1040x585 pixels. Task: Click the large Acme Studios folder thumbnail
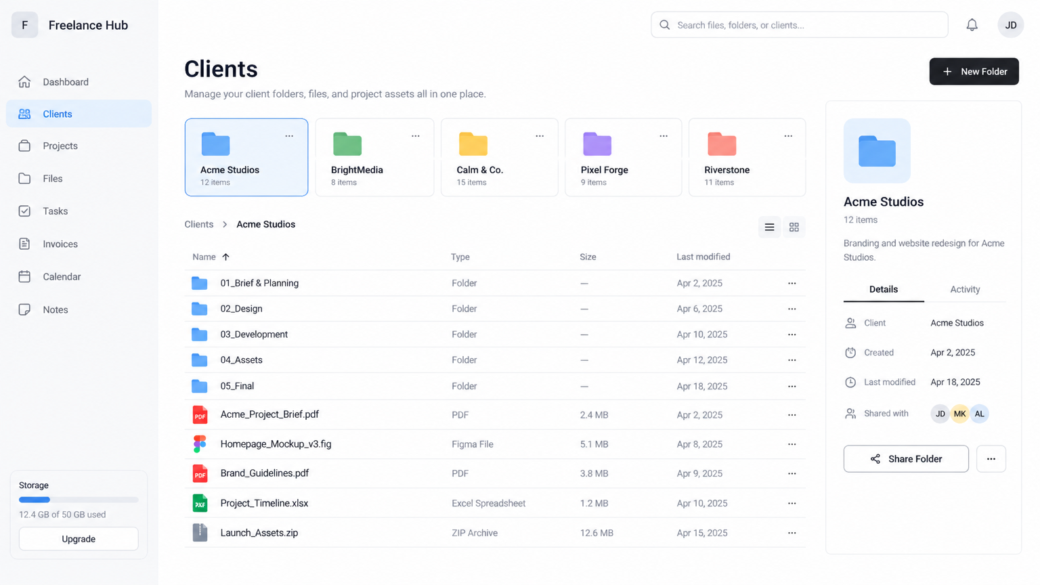point(877,151)
